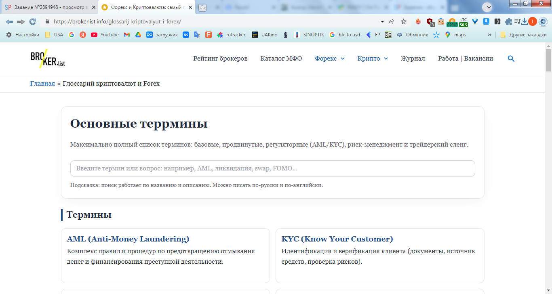Open the YouTube bookmark
This screenshot has height=294, width=552.
105,35
